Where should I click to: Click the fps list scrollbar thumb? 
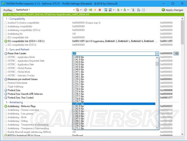pyautogui.click(x=157, y=64)
